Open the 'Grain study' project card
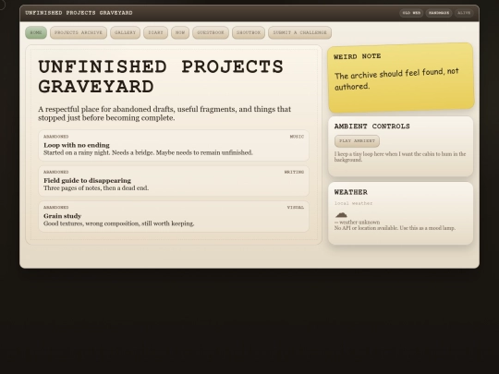This screenshot has height=374, width=499. (x=174, y=216)
